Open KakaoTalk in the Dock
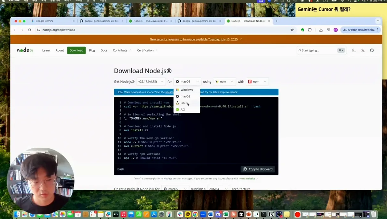Viewport: 387px width, 219px height. pyautogui.click(x=188, y=214)
